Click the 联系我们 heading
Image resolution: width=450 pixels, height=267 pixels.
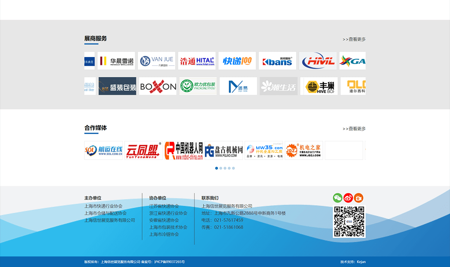[210, 198]
